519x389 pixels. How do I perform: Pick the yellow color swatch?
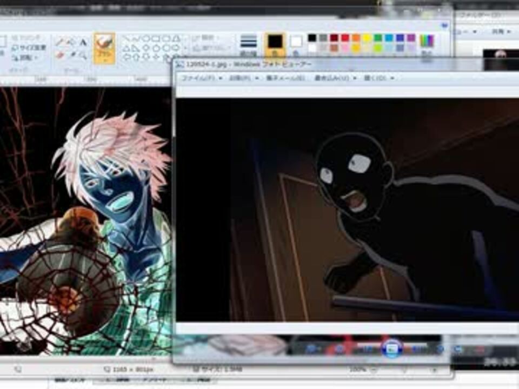(367, 38)
